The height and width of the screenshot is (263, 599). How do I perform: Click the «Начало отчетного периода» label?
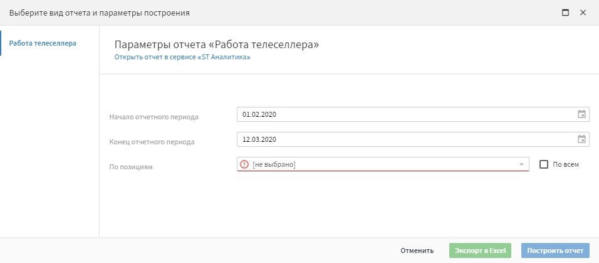pos(154,117)
